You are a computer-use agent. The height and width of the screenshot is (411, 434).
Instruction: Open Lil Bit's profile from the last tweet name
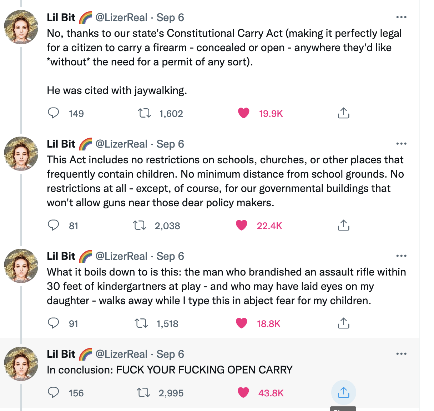61,354
